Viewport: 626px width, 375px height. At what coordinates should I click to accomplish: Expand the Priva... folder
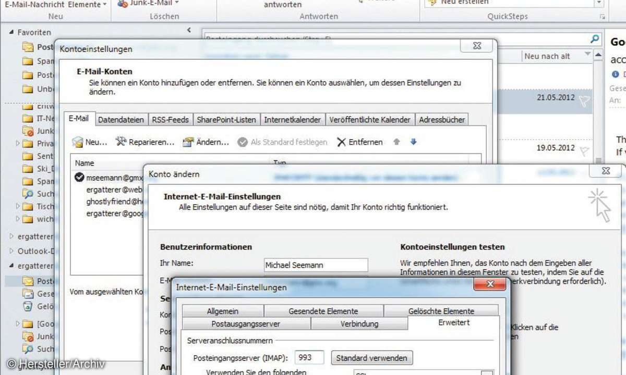(x=18, y=143)
